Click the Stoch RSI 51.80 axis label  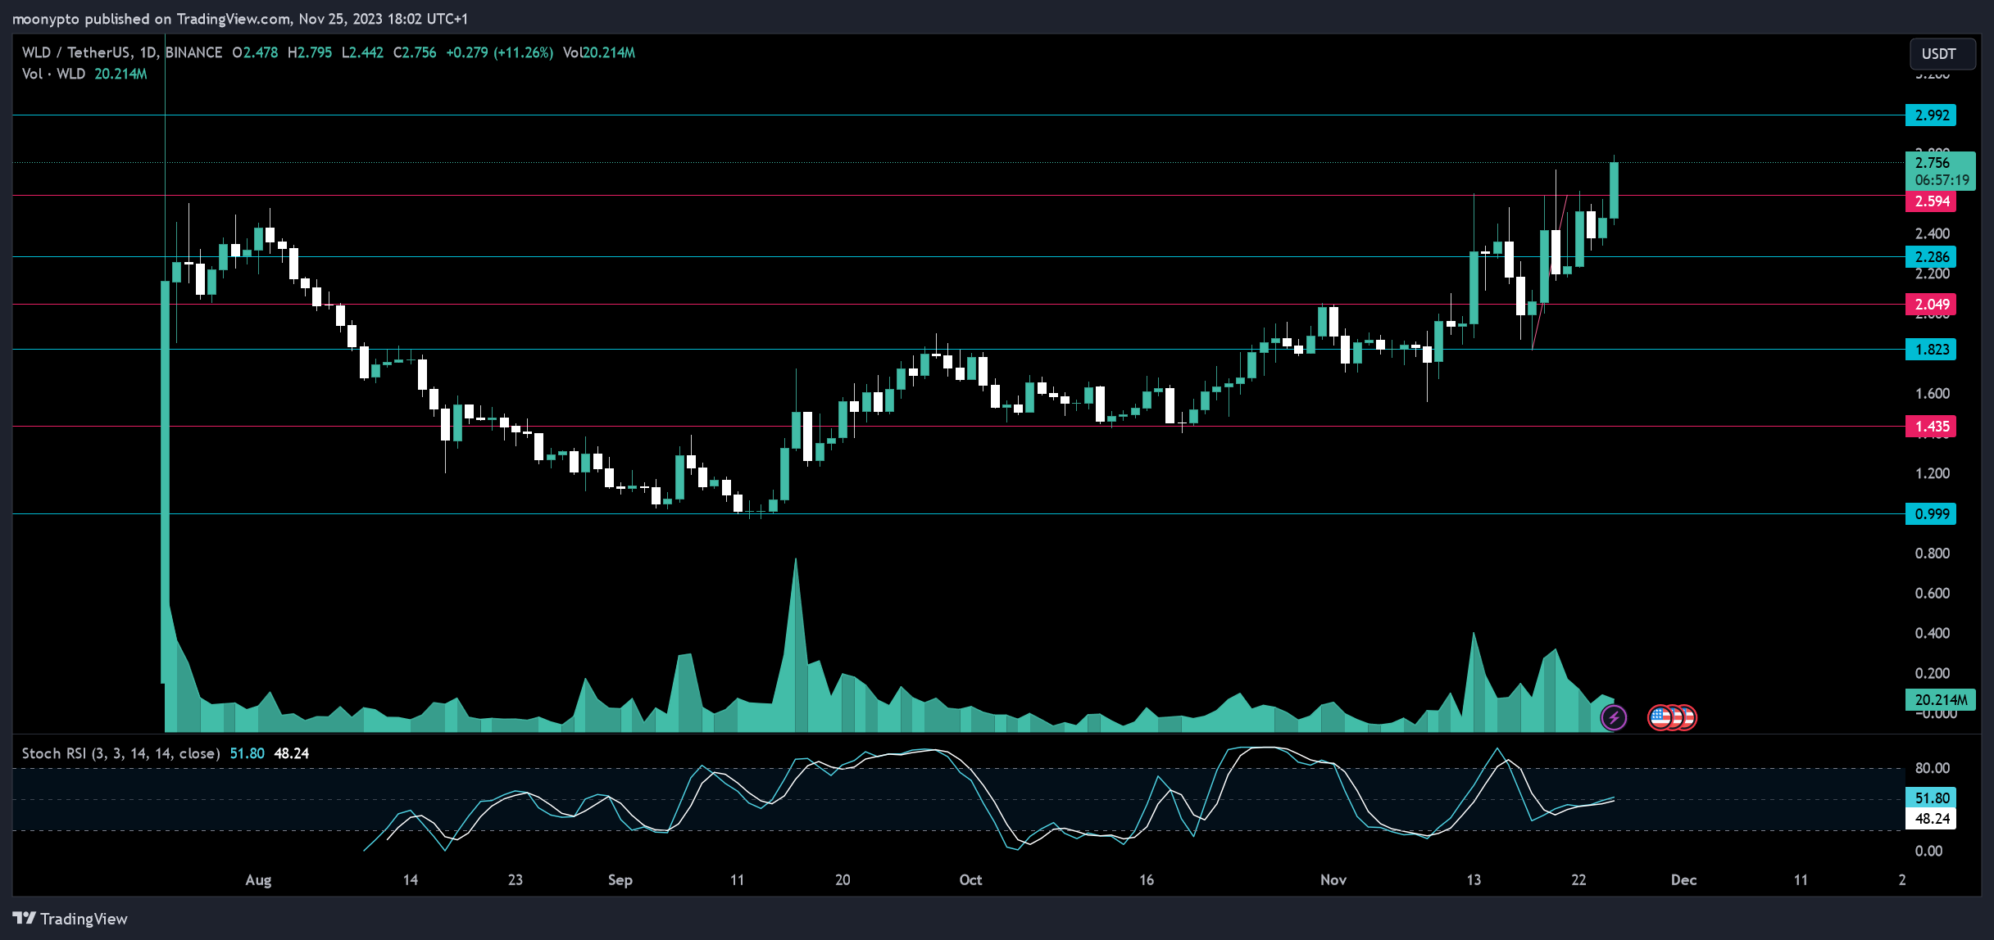[1931, 798]
